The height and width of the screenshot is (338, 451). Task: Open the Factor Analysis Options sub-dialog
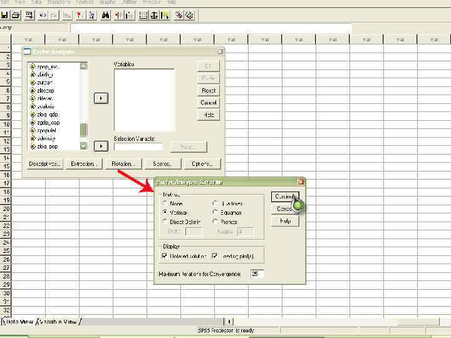point(202,164)
